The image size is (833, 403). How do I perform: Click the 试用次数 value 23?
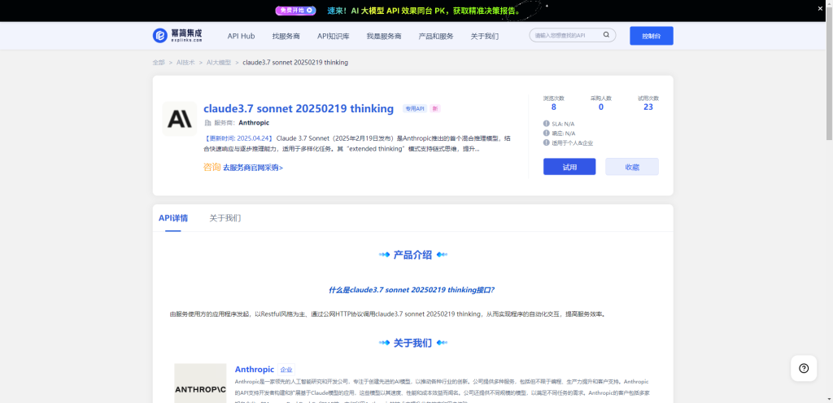pyautogui.click(x=648, y=107)
